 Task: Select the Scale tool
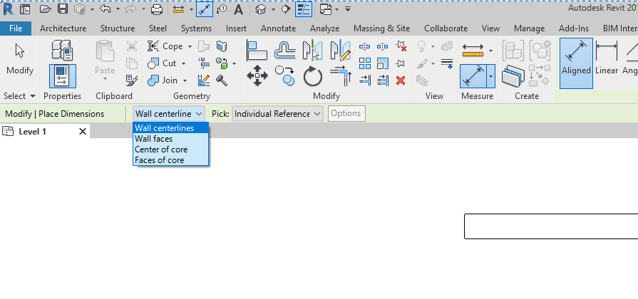383,63
